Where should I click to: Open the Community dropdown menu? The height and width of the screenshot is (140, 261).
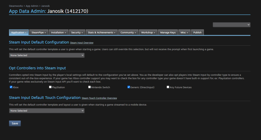(x=128, y=32)
